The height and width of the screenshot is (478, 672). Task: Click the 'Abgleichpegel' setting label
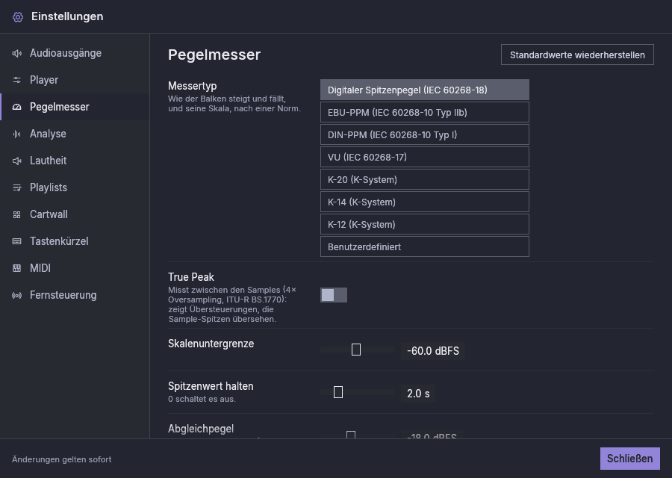(x=201, y=429)
